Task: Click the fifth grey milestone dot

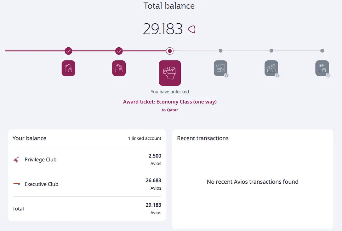Action: (271, 51)
